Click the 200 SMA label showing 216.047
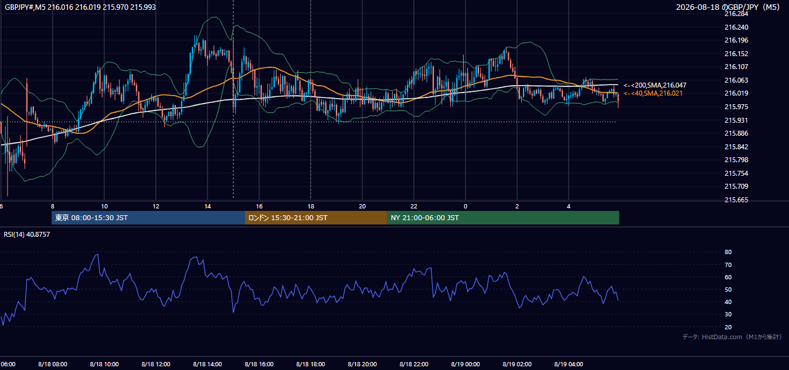 654,85
